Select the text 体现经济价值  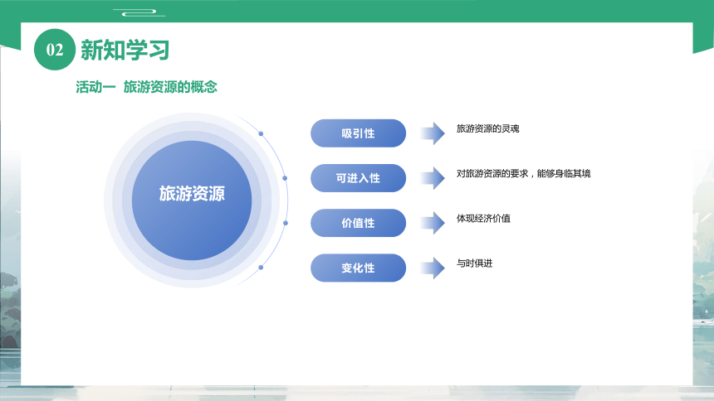(483, 218)
